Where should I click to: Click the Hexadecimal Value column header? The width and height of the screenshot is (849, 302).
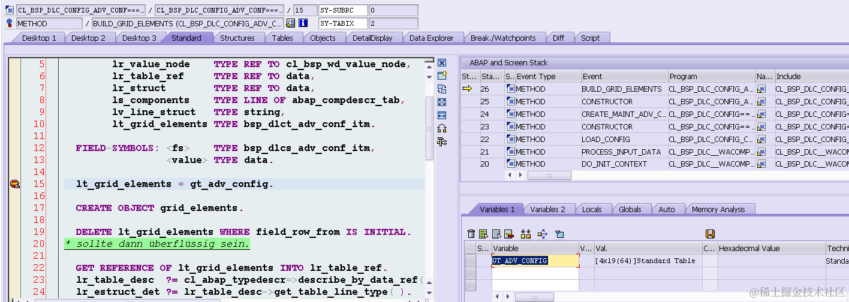pos(771,248)
